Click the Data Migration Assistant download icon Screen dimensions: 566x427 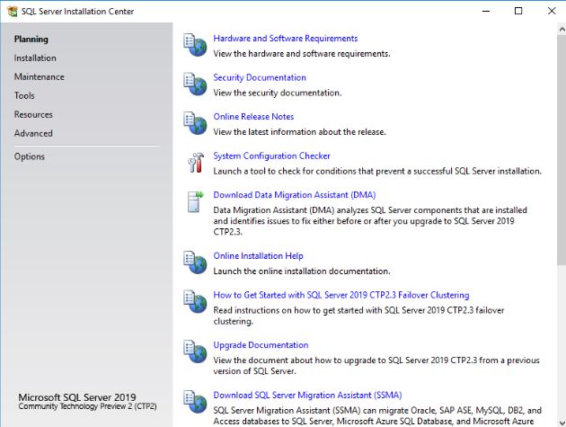(195, 201)
